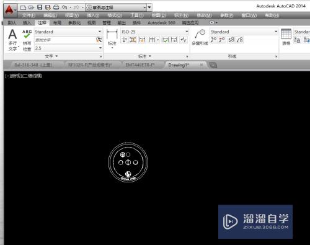This screenshot has height=245, width=310.
Task: Switch to the 注释 ribbon tab
Action: point(42,23)
